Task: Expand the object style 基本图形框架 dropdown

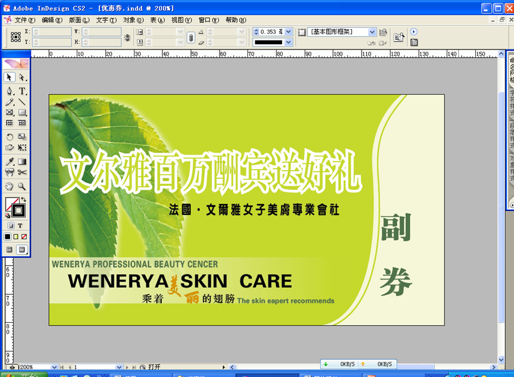Action: [372, 32]
